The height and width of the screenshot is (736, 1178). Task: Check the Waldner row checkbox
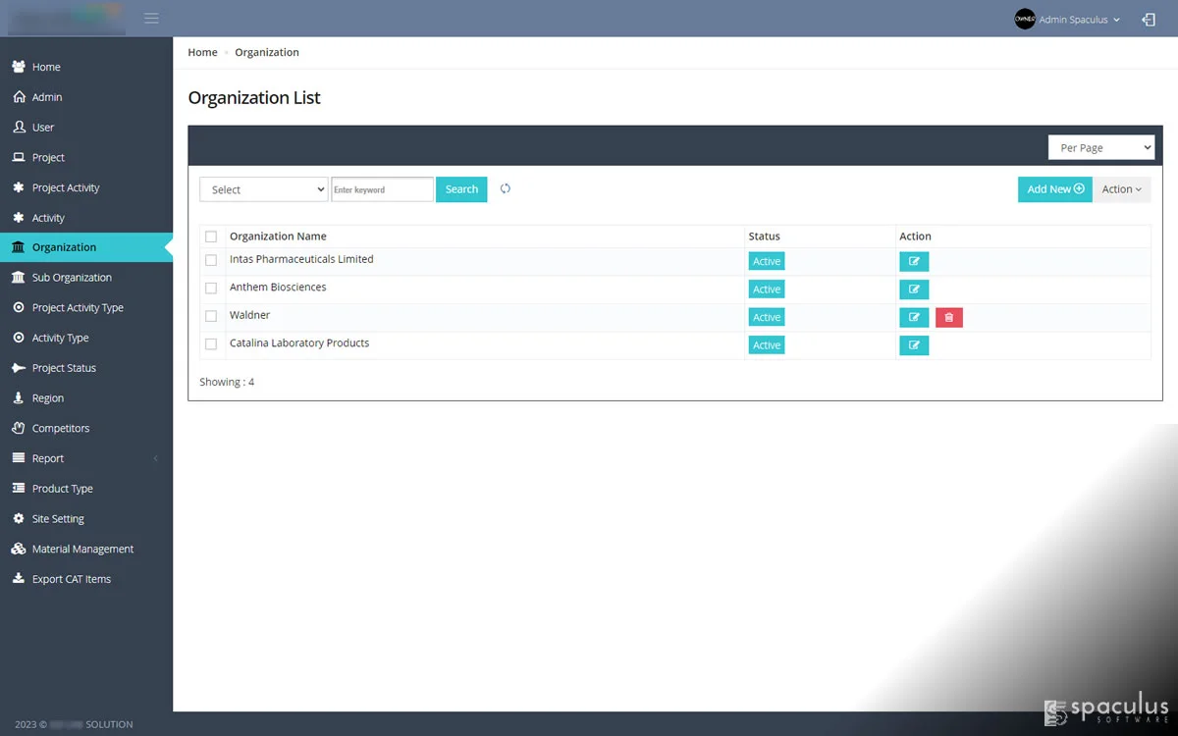(x=211, y=316)
